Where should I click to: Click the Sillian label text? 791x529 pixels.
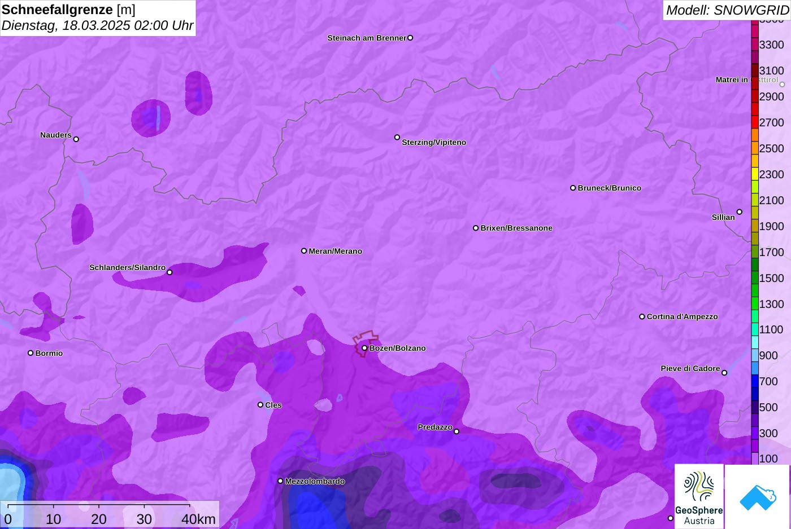click(723, 217)
